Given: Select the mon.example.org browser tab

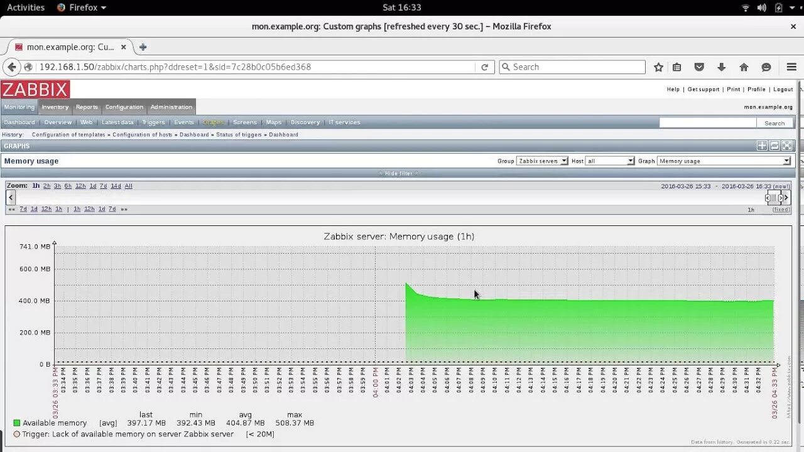Looking at the screenshot, I should (x=69, y=47).
